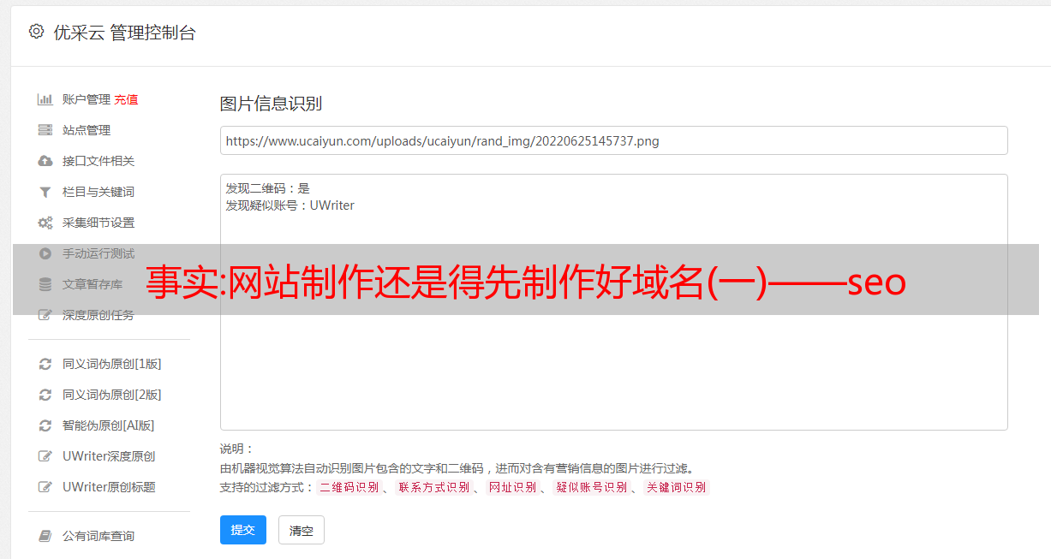Click the edit icon for 深度原创任务
Image resolution: width=1051 pixels, height=559 pixels.
45,315
